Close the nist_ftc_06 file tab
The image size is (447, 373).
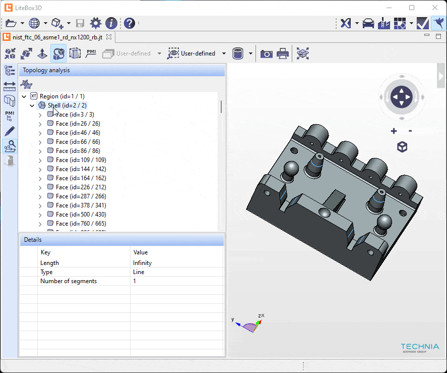pos(109,37)
